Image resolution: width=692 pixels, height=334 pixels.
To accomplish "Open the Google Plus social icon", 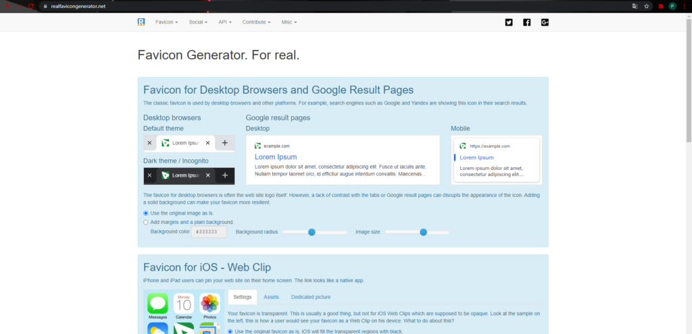I will pyautogui.click(x=545, y=22).
